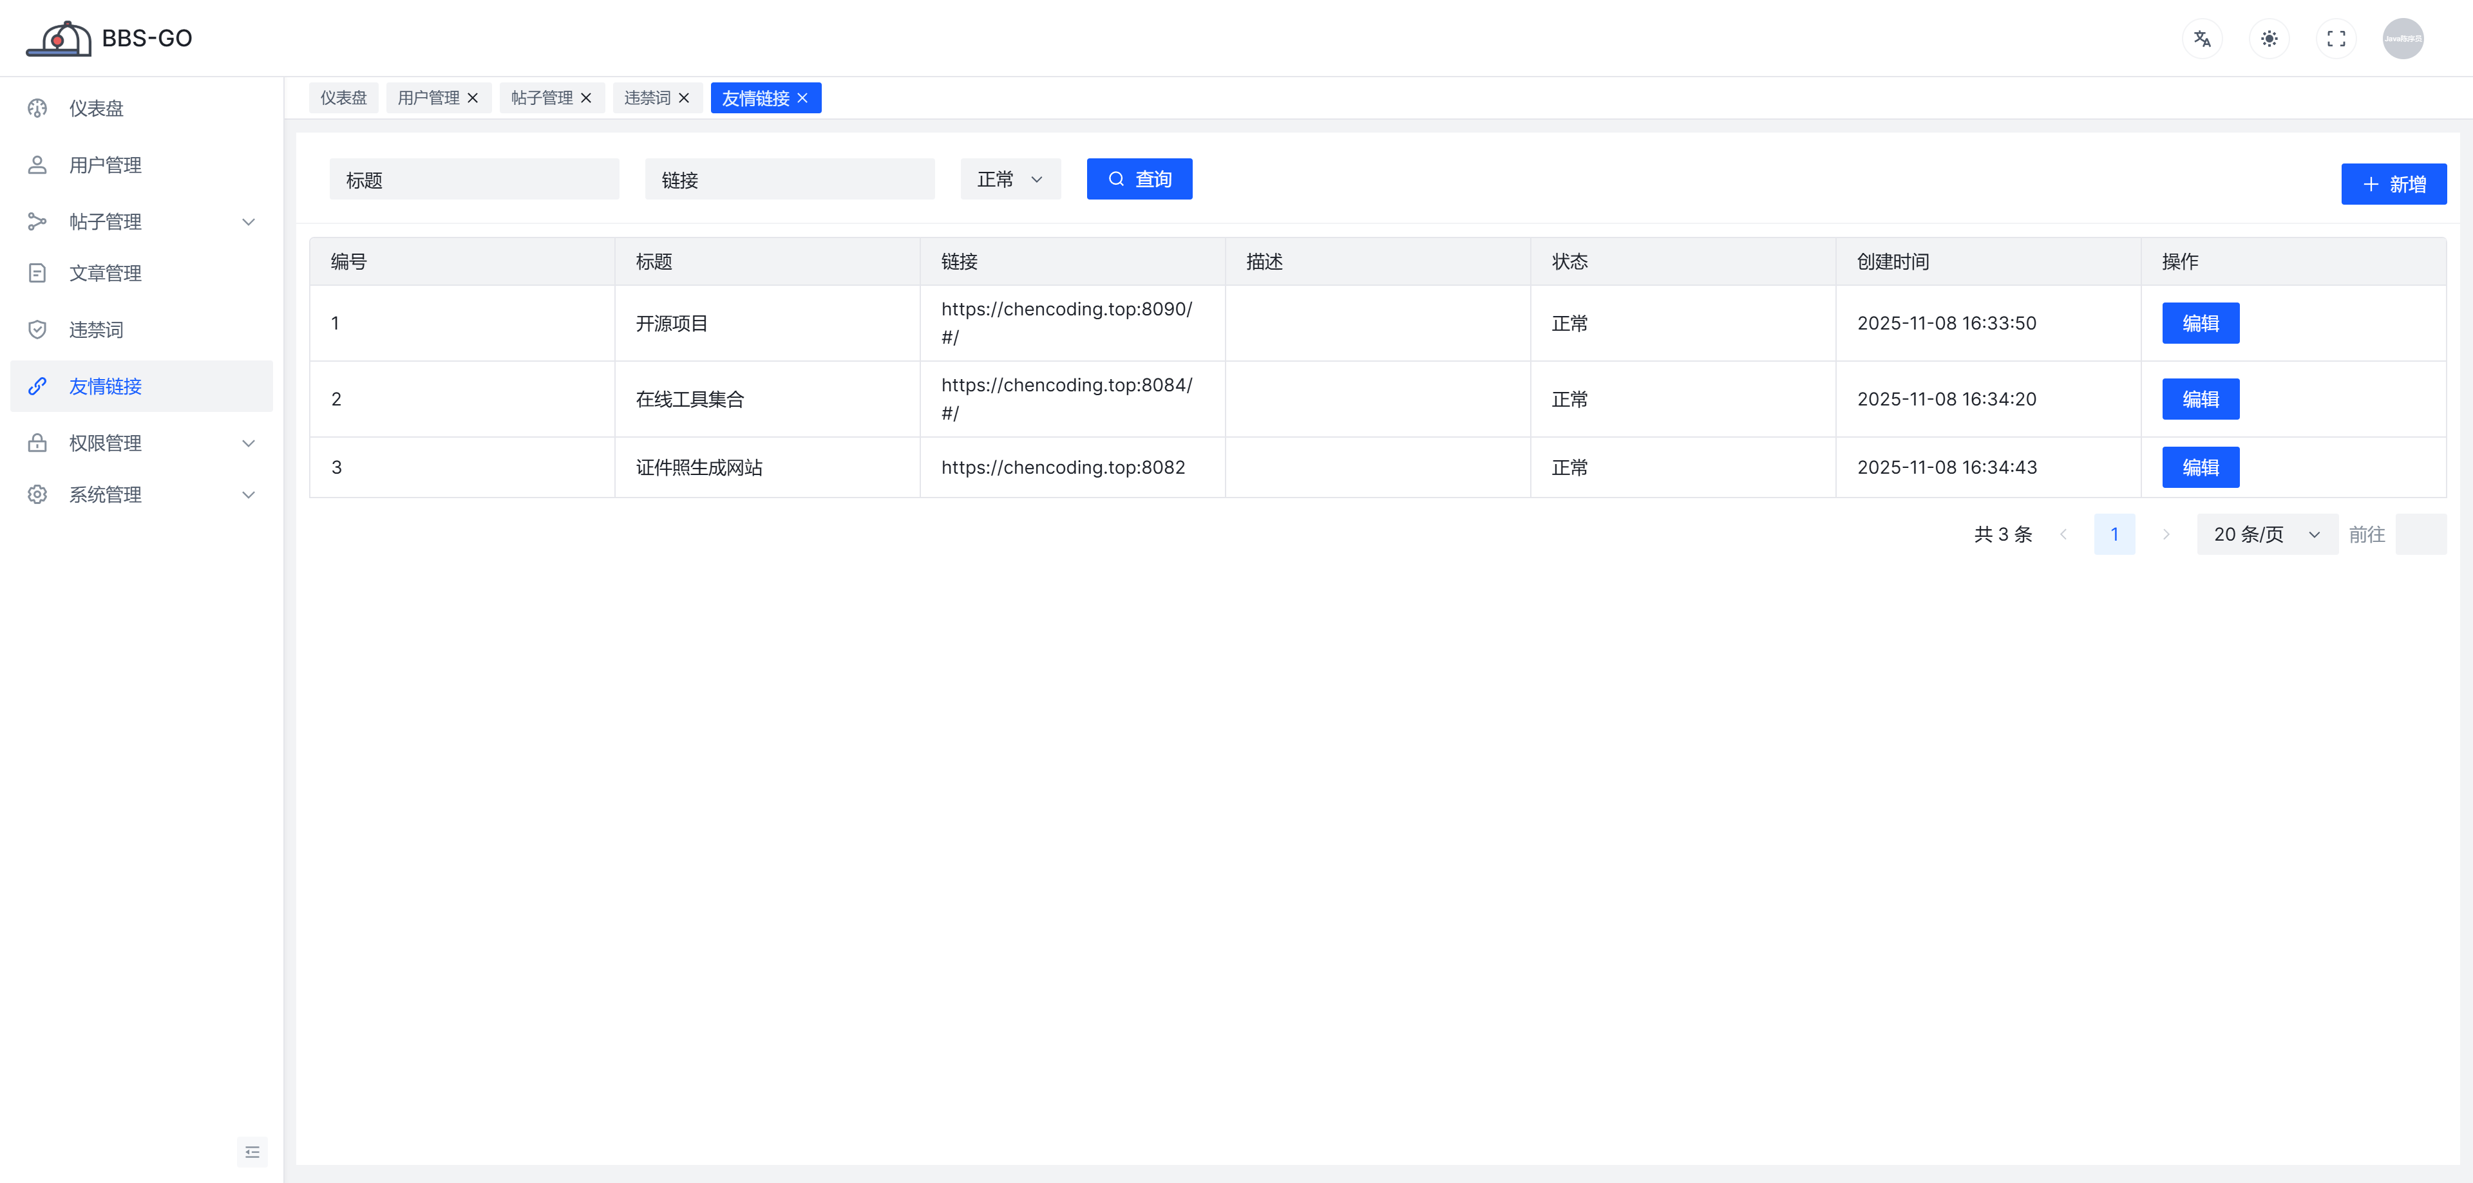Image resolution: width=2473 pixels, height=1183 pixels.
Task: Click the 查询 search button
Action: point(1139,180)
